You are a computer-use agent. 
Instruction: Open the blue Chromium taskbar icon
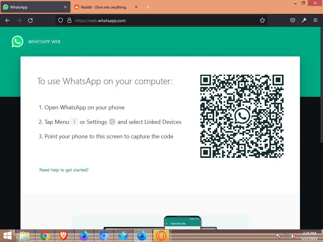pos(103,236)
